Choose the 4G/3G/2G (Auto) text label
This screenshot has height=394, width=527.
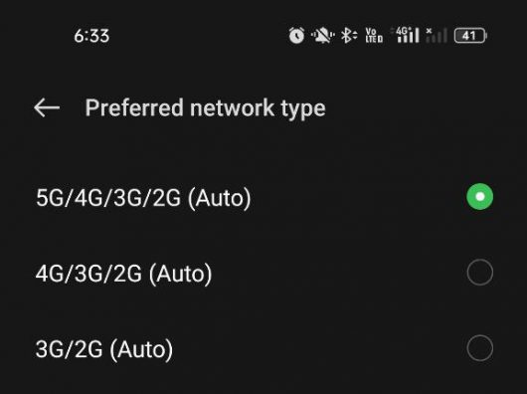pos(124,274)
